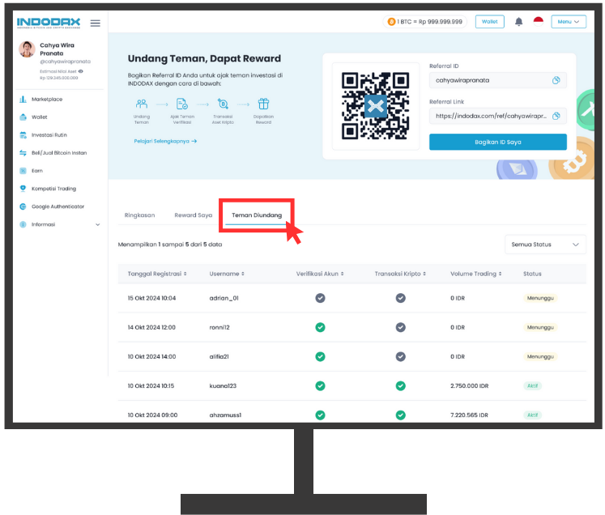
Task: Toggle the hamburger sidebar menu
Action: point(96,23)
